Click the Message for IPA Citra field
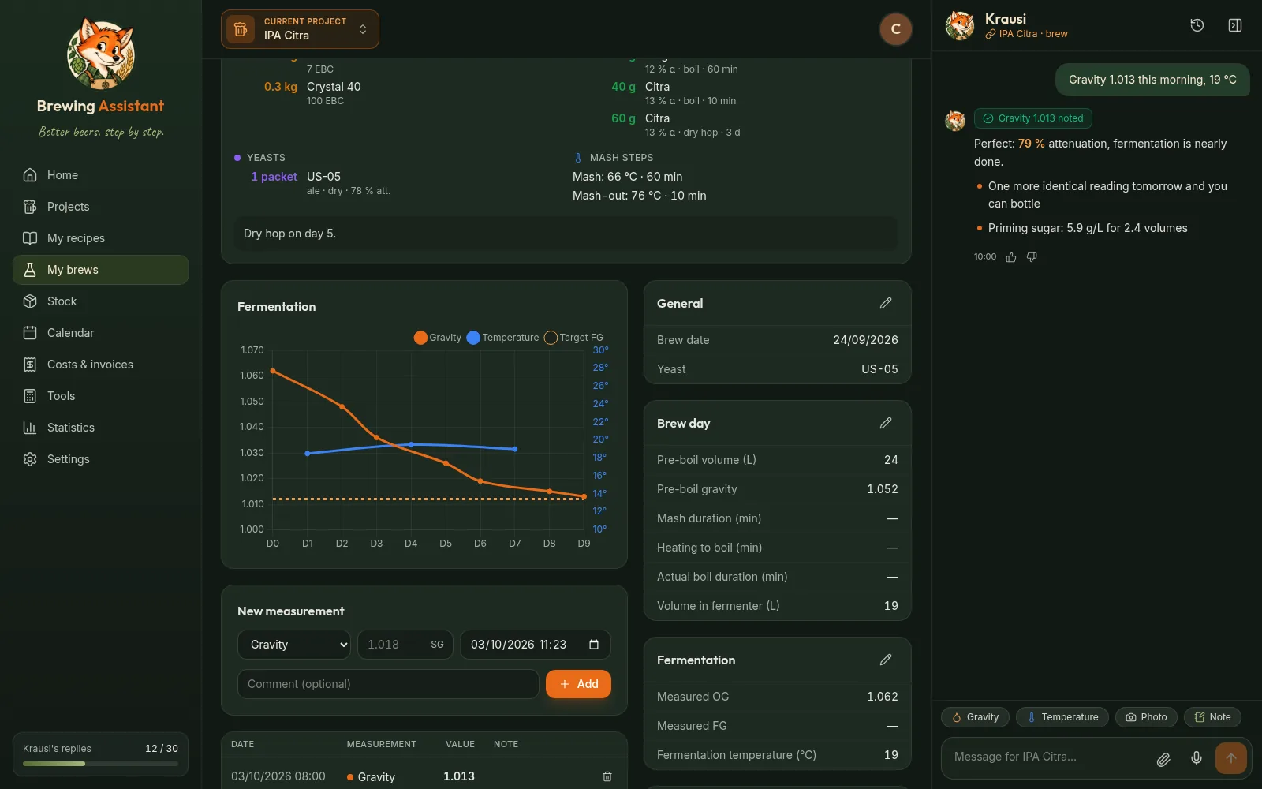The image size is (1262, 789). (x=1049, y=757)
